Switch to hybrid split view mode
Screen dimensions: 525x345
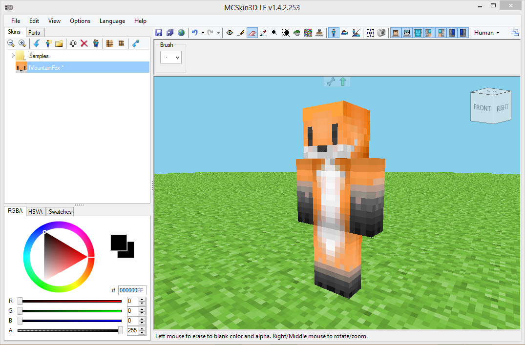[x=356, y=33]
